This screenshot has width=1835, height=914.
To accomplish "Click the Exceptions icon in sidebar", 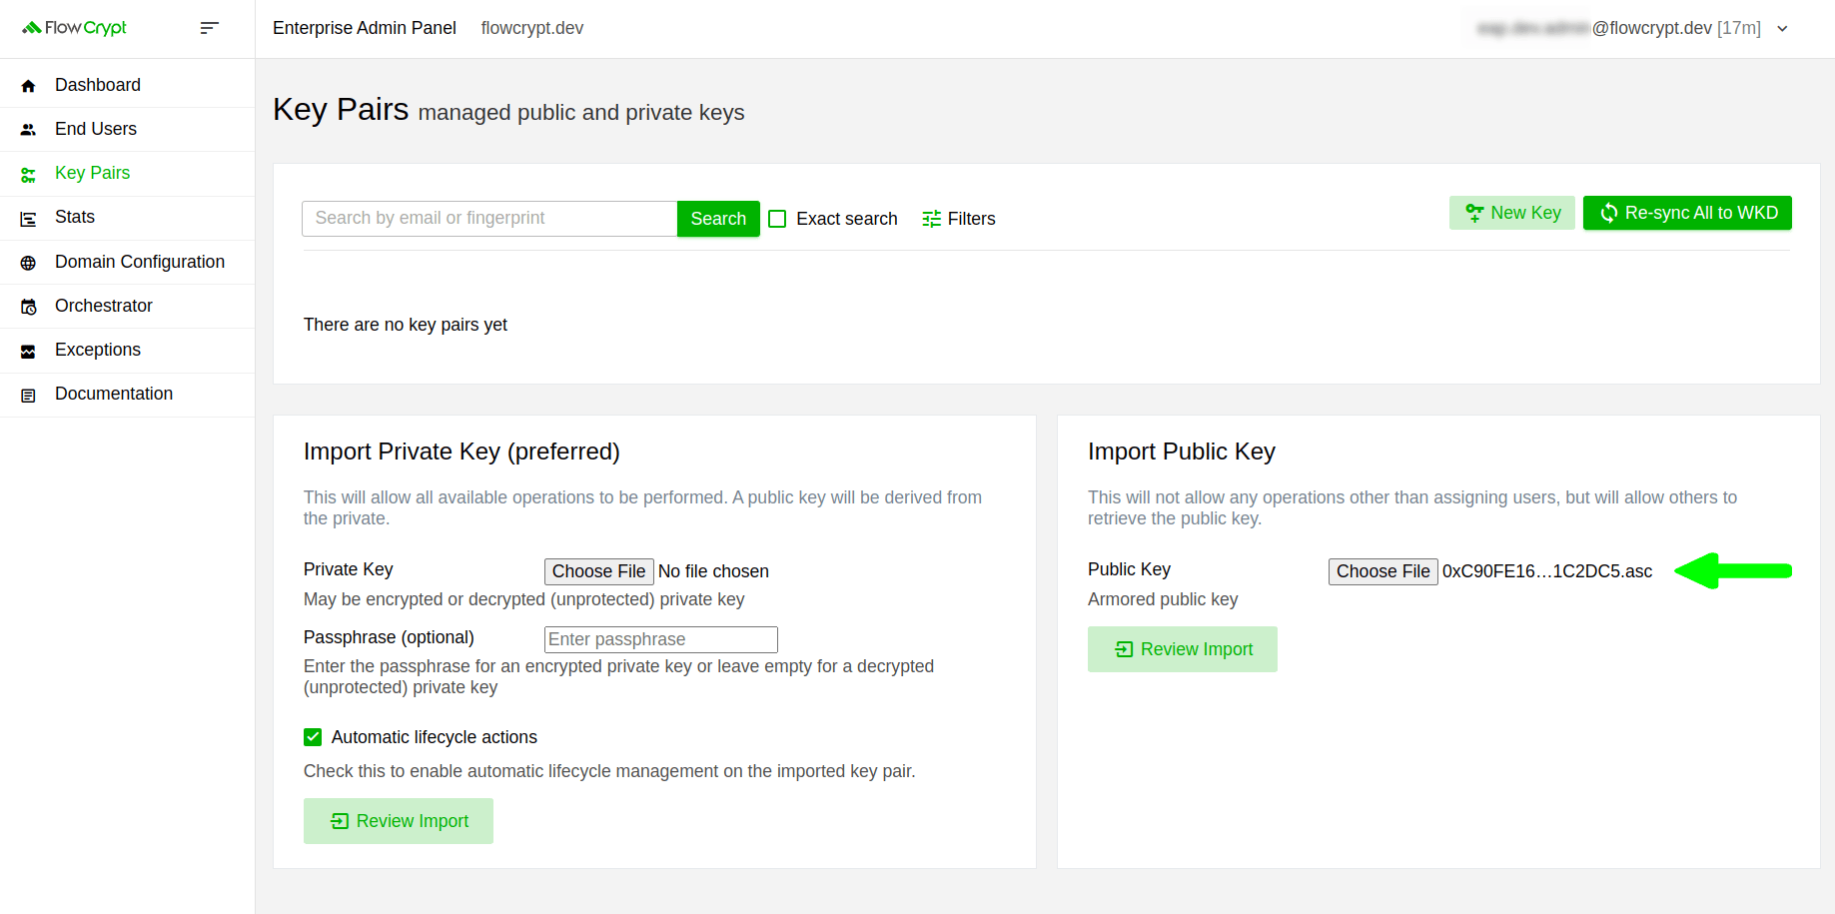I will point(28,351).
